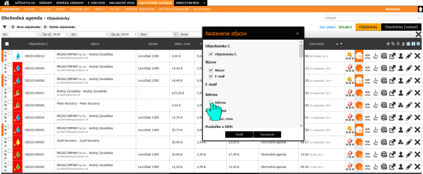
Task: Click HTML export icon for order OBJ20140010
Action: (x=368, y=56)
